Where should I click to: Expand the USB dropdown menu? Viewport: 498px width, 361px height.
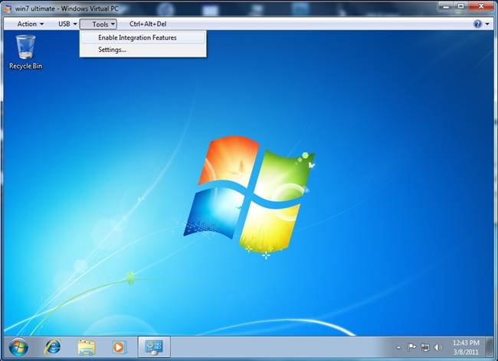click(67, 24)
